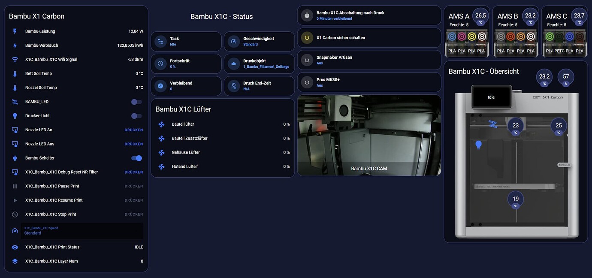Open the Bambu X1C CAM camera view
This screenshot has width=592, height=278.
[369, 136]
